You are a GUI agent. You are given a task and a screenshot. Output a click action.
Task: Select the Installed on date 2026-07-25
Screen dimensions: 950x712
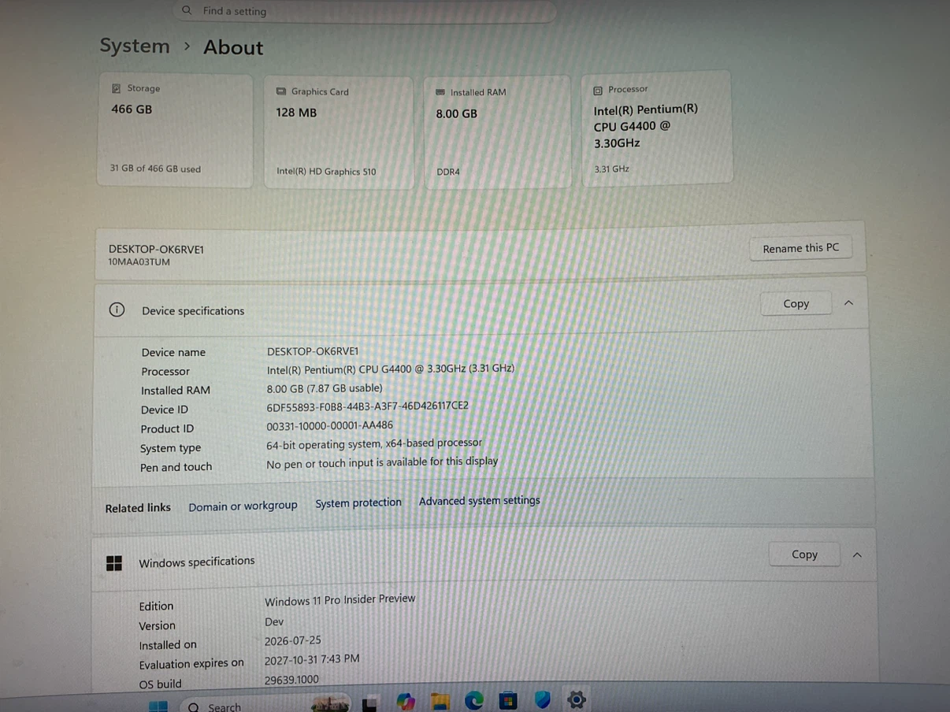(293, 641)
